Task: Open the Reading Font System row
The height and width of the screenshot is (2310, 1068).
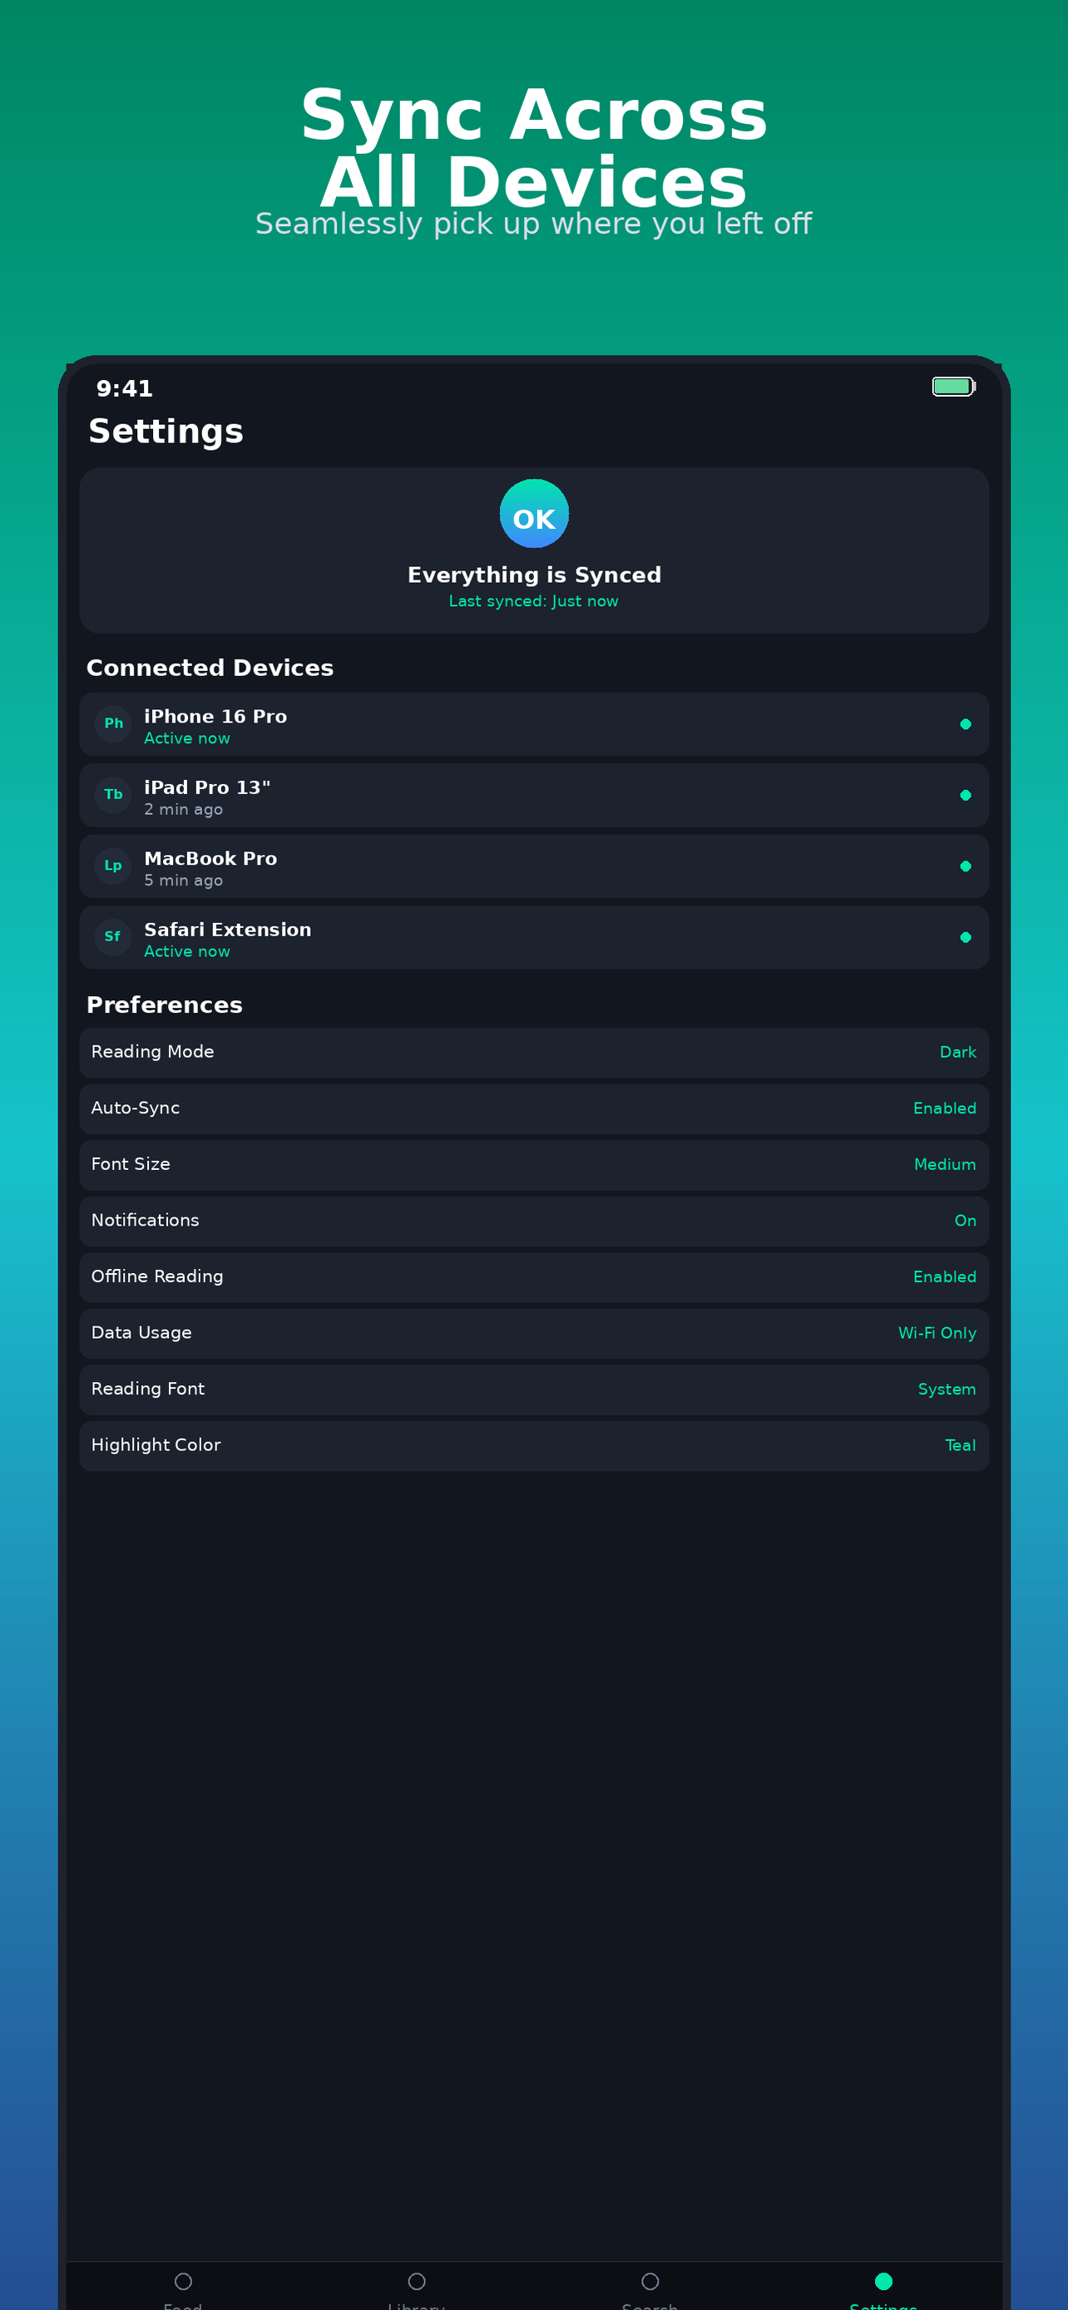Action: pyautogui.click(x=533, y=1389)
